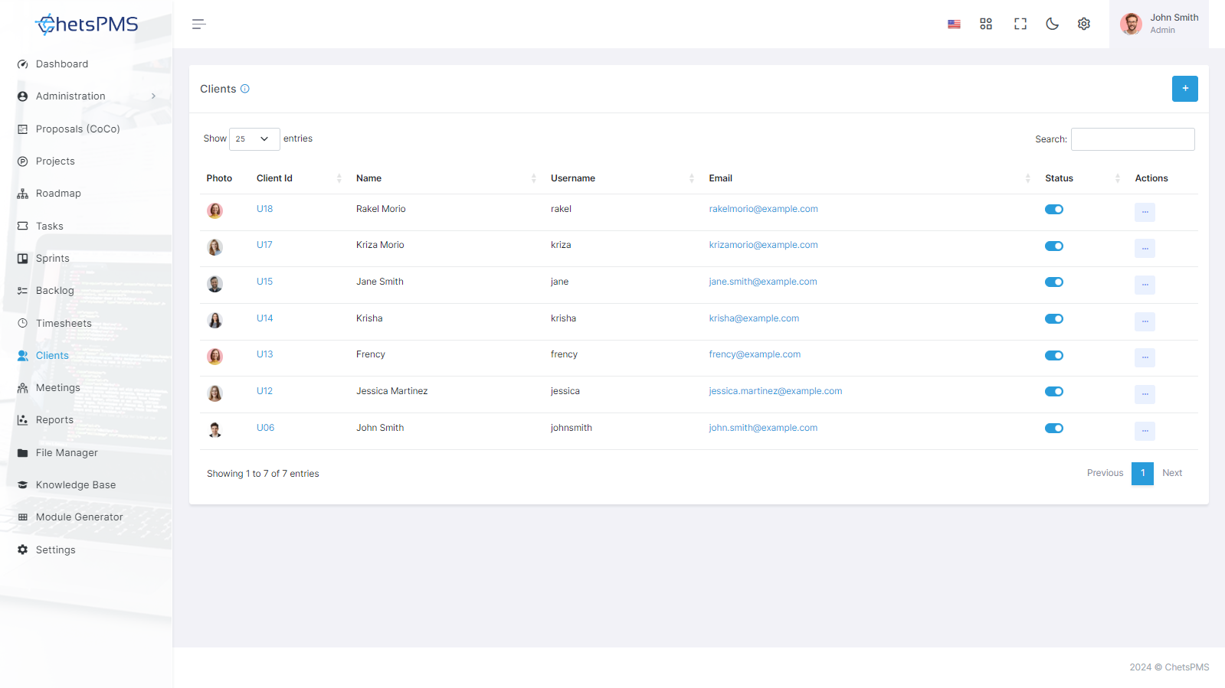Click the Sprints sidebar icon
1225x688 pixels.
[x=22, y=259]
